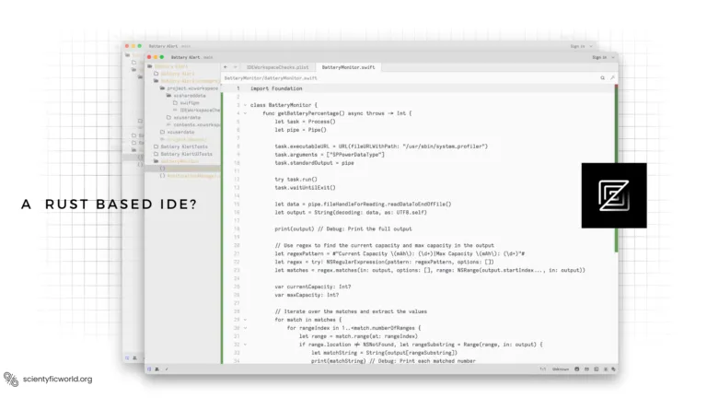Click Sign in in front window title bar
Image resolution: width=707 pixels, height=398 pixels.
[x=599, y=57]
